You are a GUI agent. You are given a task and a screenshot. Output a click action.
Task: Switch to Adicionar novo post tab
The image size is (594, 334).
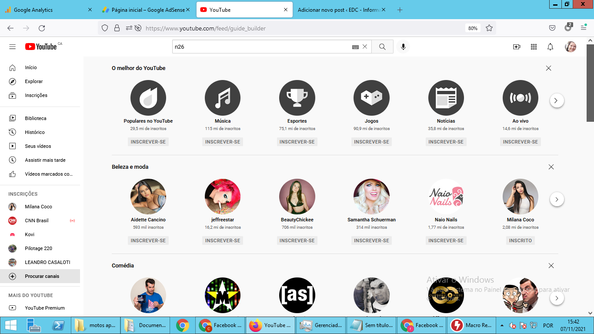342,10
